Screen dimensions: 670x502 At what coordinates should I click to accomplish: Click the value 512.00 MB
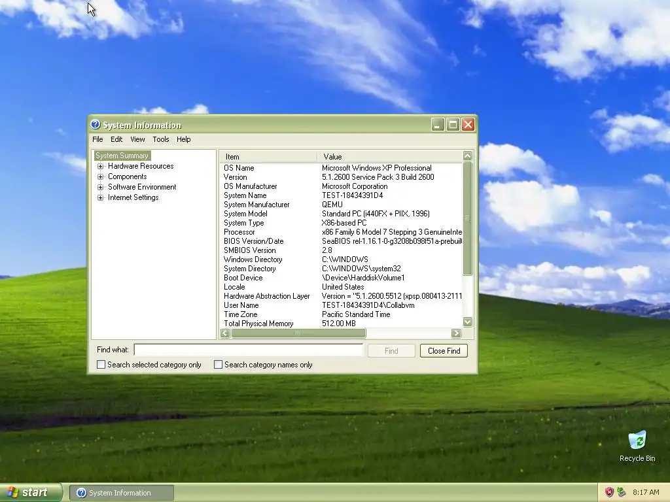pos(338,324)
